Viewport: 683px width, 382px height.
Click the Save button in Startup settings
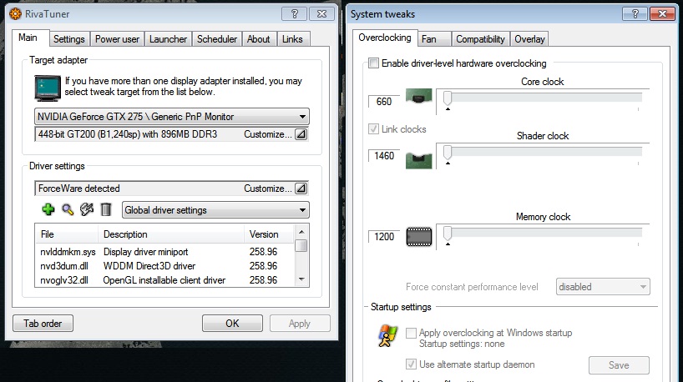619,365
